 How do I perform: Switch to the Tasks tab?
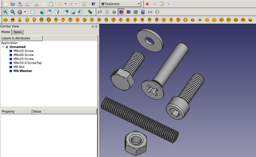coord(17,32)
